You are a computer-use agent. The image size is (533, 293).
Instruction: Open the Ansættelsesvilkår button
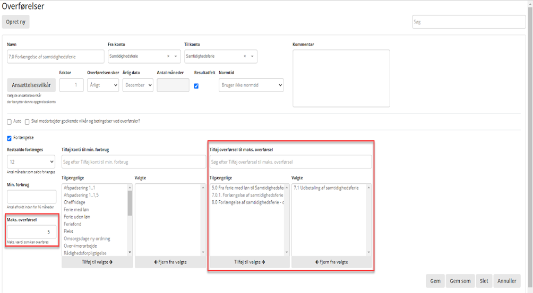(x=31, y=85)
